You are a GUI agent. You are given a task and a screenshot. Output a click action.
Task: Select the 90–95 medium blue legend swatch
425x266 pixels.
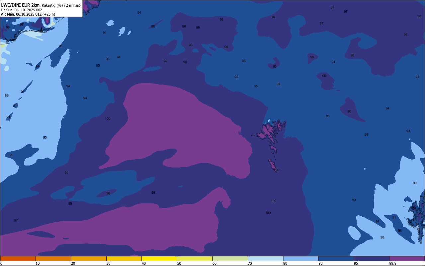(x=336, y=258)
